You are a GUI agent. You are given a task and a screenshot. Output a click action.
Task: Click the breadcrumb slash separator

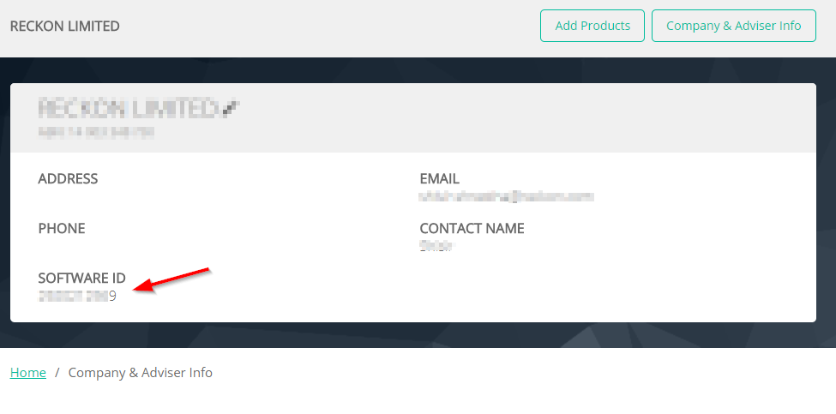pos(57,373)
